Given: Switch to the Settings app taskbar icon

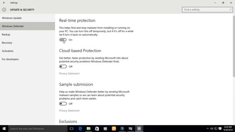Looking at the screenshot, I should (x=139, y=129).
